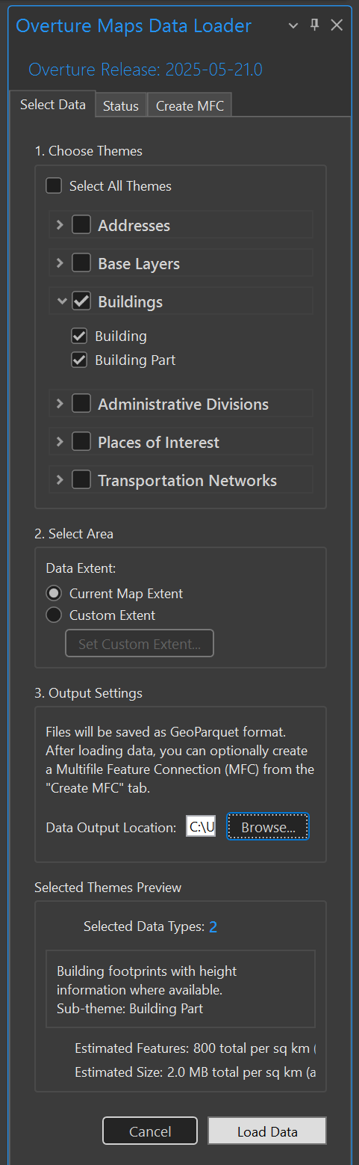Expand the Base Layers theme group
The height and width of the screenshot is (1165, 359).
(x=60, y=262)
